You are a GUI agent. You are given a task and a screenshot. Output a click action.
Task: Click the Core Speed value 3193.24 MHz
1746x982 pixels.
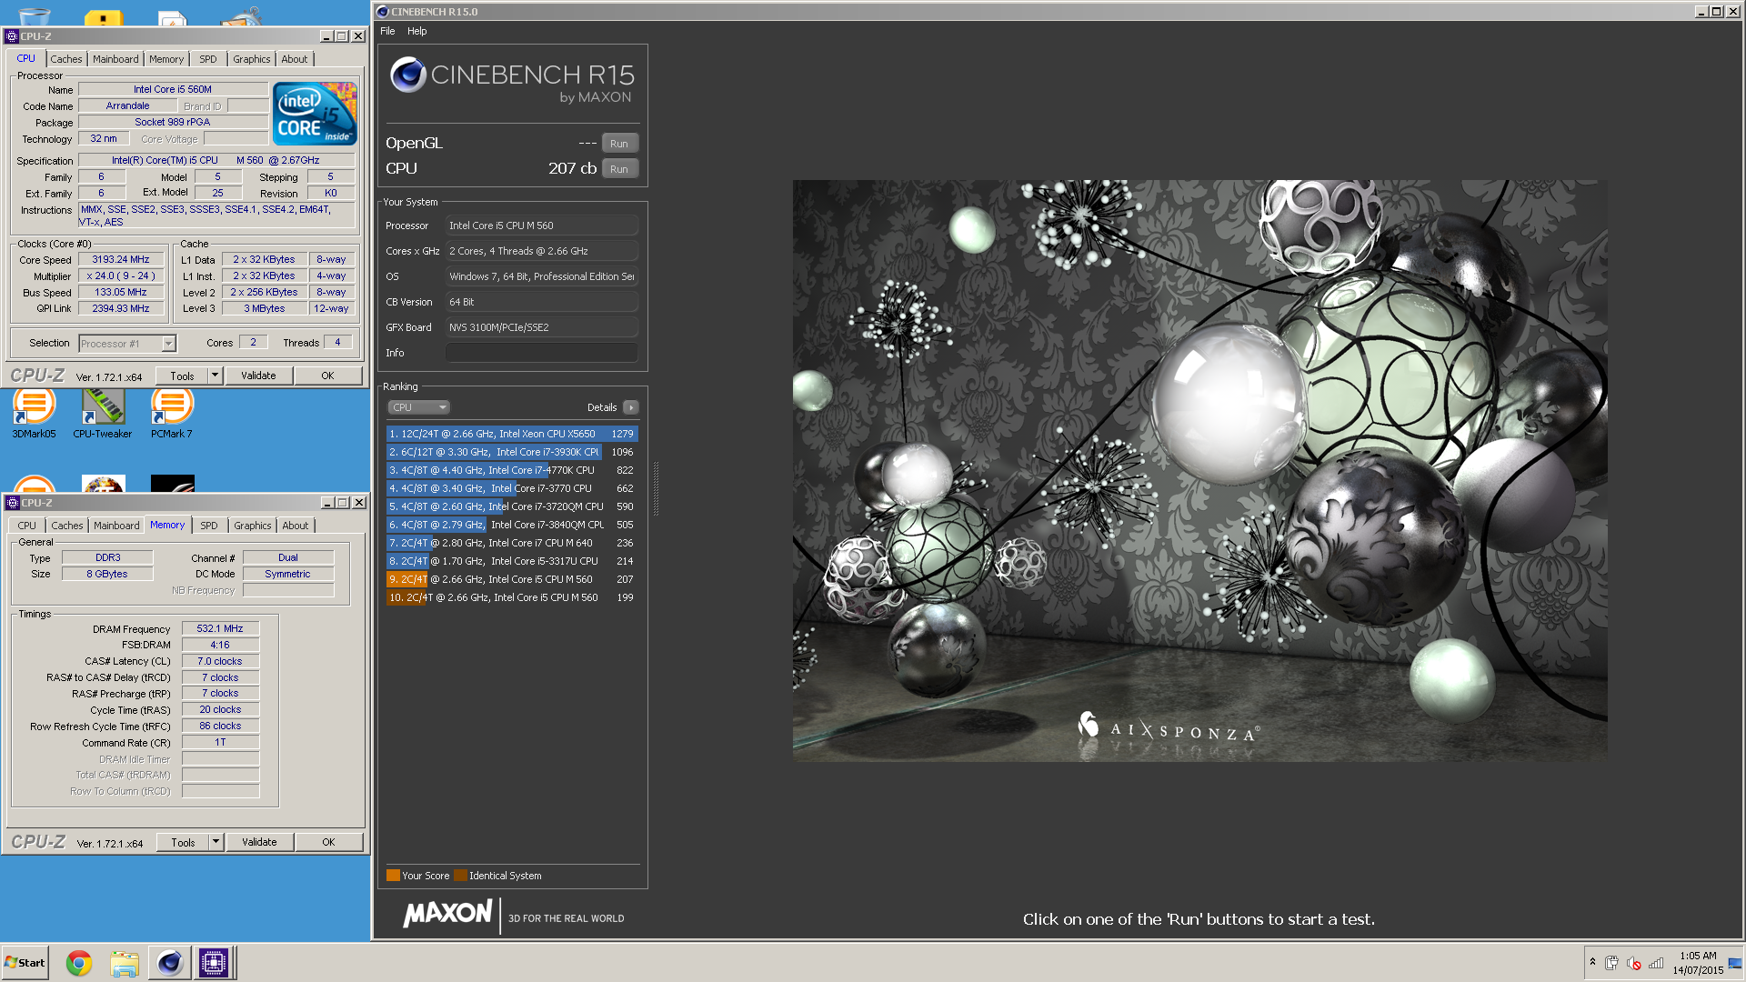tap(121, 259)
